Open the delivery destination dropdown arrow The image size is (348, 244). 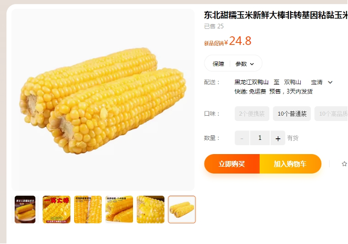(x=330, y=83)
